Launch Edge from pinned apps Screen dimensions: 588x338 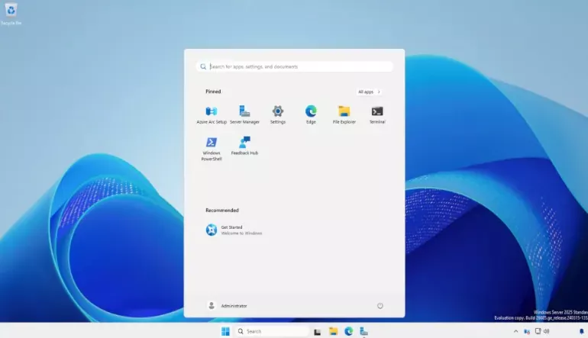(x=311, y=114)
